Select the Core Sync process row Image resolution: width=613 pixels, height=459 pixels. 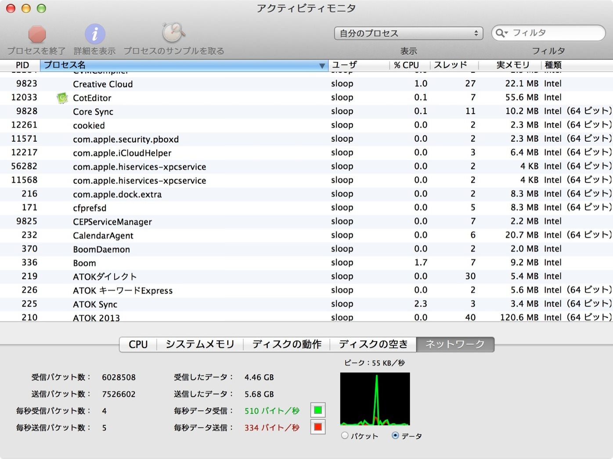click(306, 111)
